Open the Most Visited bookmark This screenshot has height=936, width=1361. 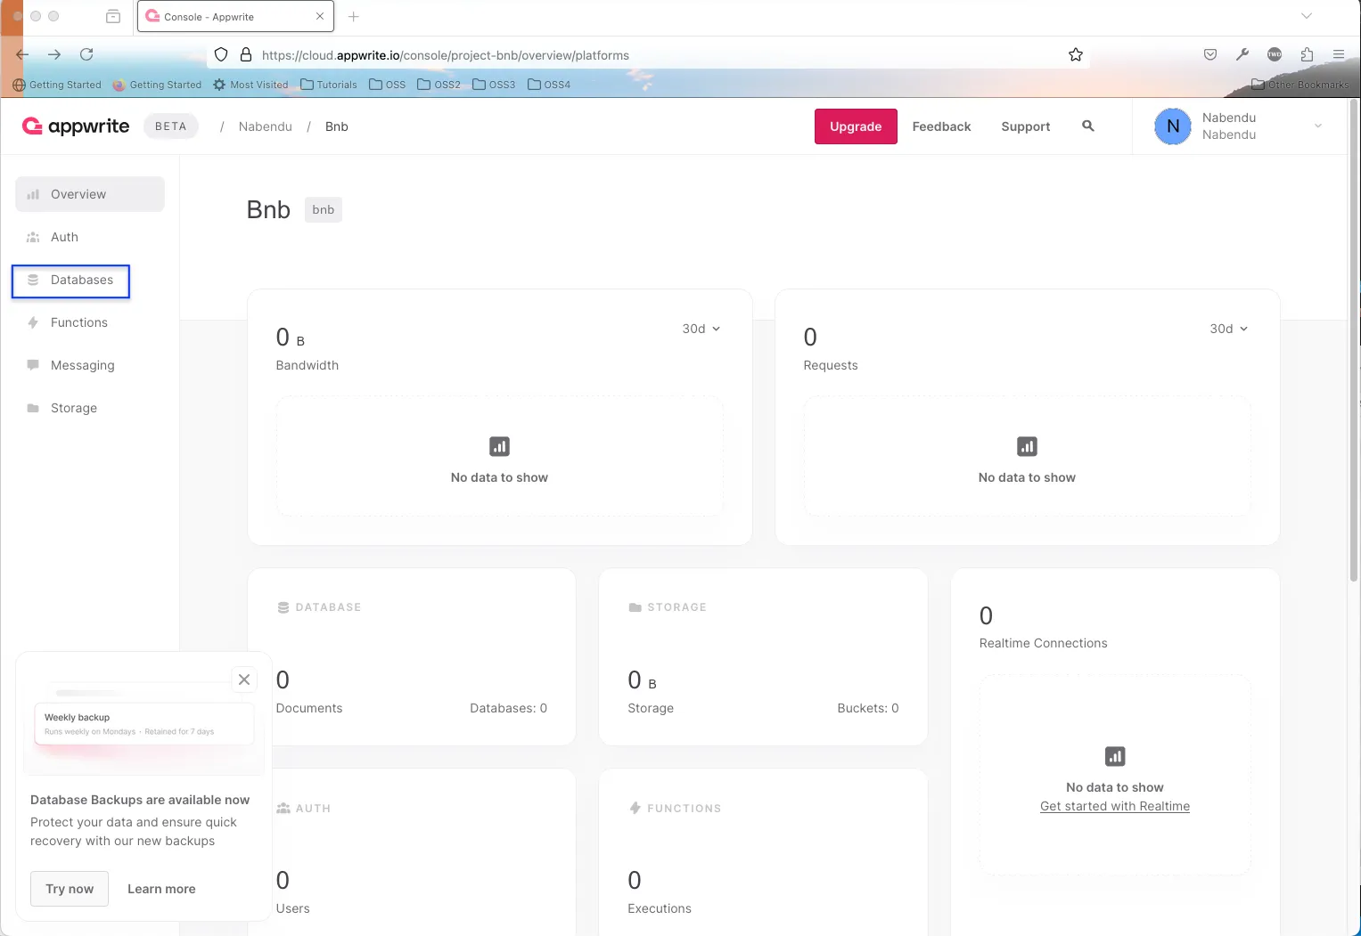pos(250,85)
